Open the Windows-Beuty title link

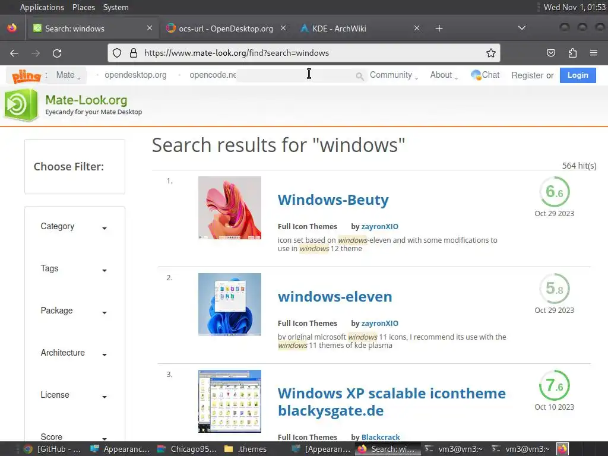tap(333, 200)
